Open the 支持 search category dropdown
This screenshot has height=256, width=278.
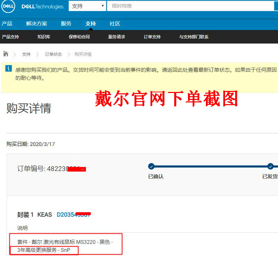coord(87,6)
